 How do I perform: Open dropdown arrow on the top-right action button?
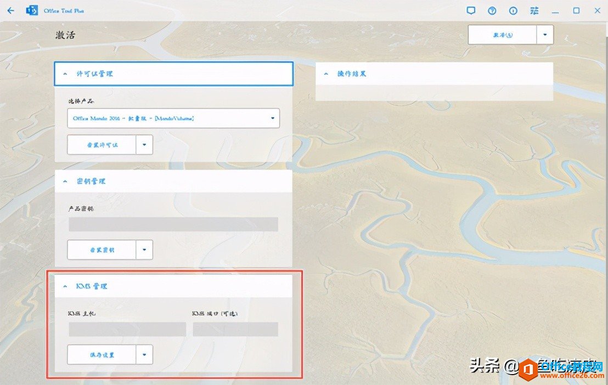(545, 34)
